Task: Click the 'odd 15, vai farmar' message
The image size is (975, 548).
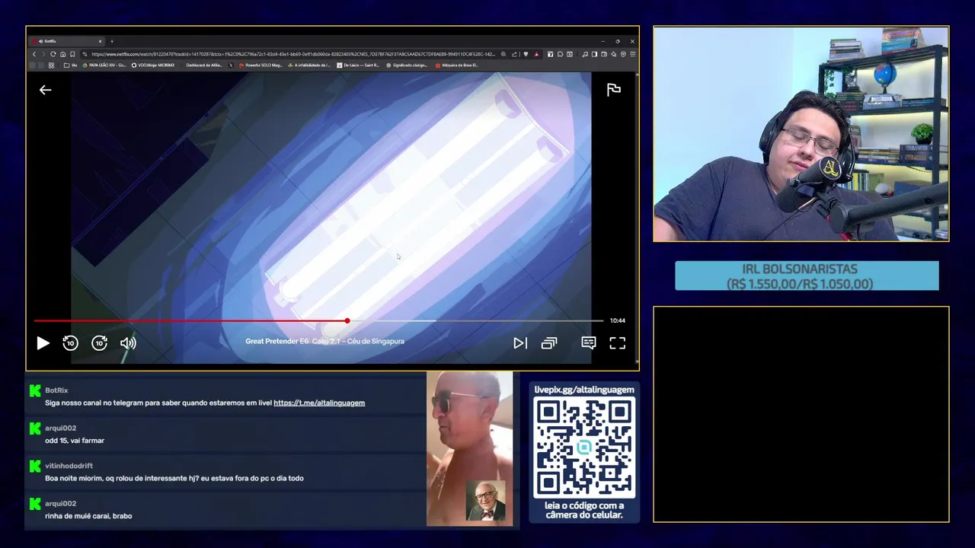Action: 75,441
